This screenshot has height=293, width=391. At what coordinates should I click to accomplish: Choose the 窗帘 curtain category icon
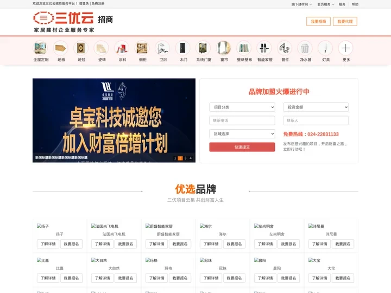(224, 48)
